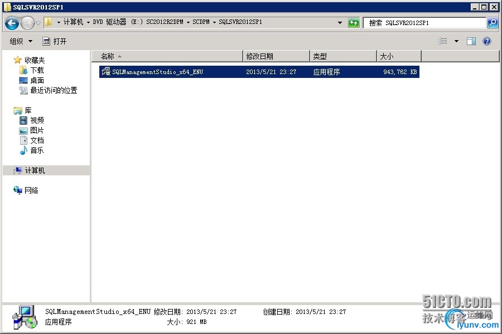Click the 图片 picture icon
The image size is (502, 334).
click(x=23, y=131)
